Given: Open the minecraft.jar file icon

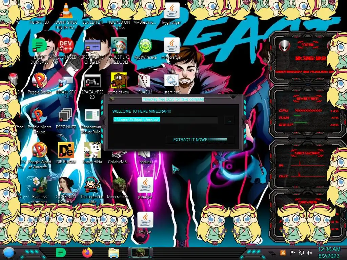Looking at the screenshot, I should 172,46.
